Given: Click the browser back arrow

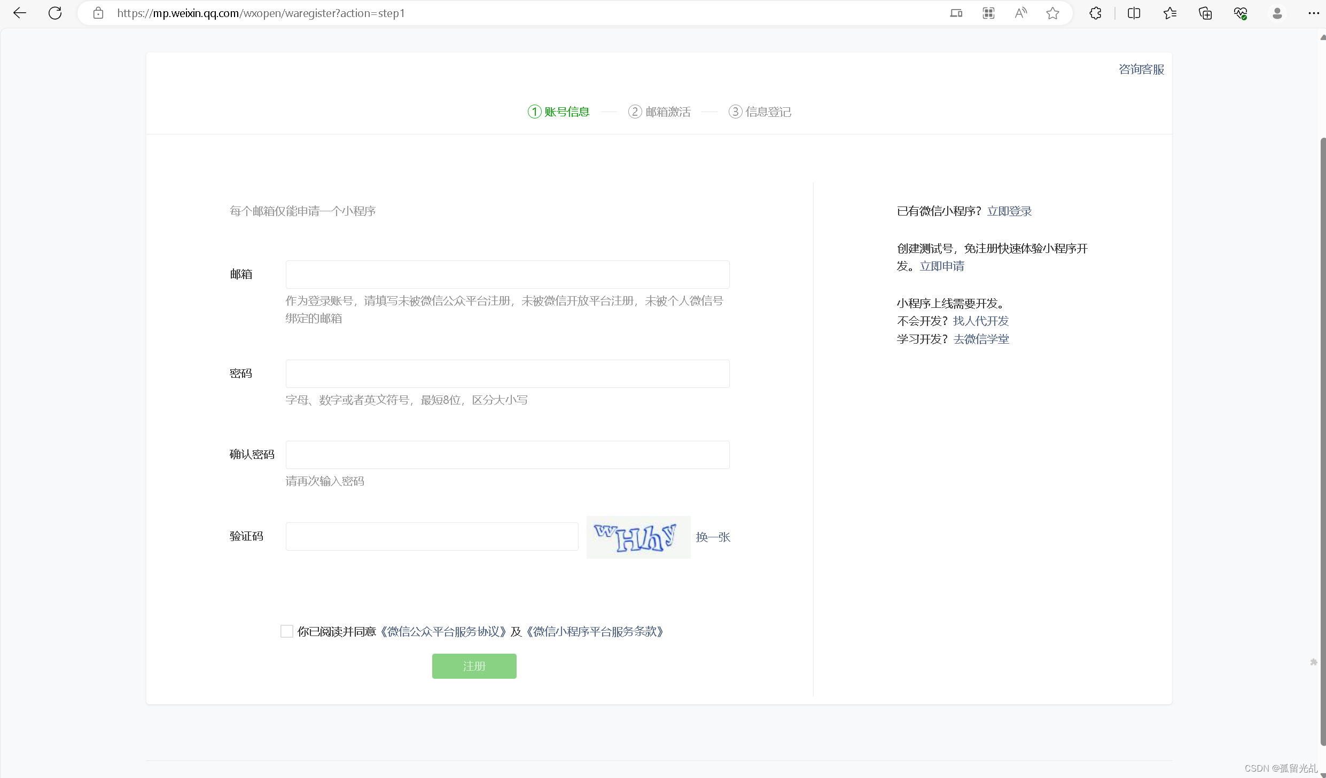Looking at the screenshot, I should 20,13.
